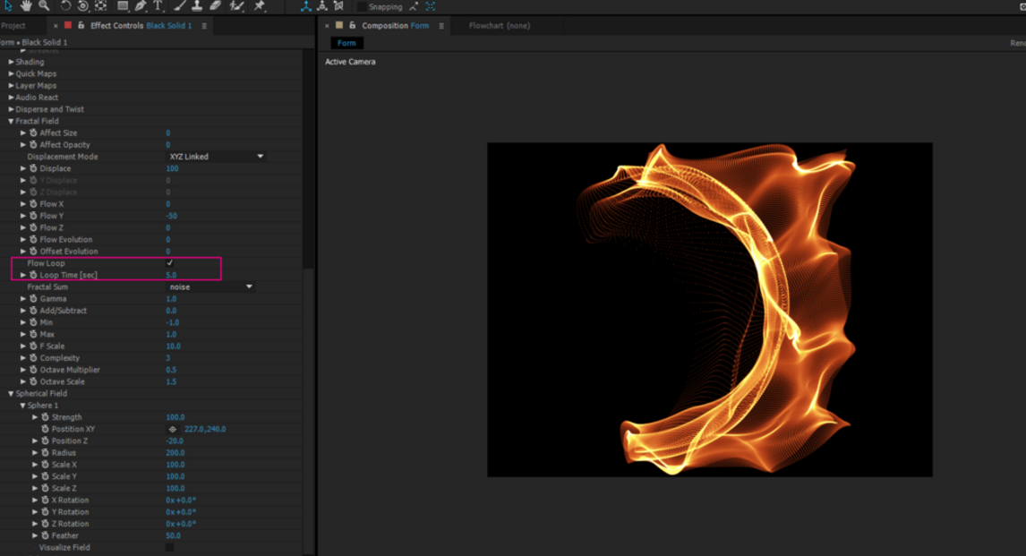Image resolution: width=1026 pixels, height=556 pixels.
Task: Switch to the Project panel tab
Action: [13, 26]
